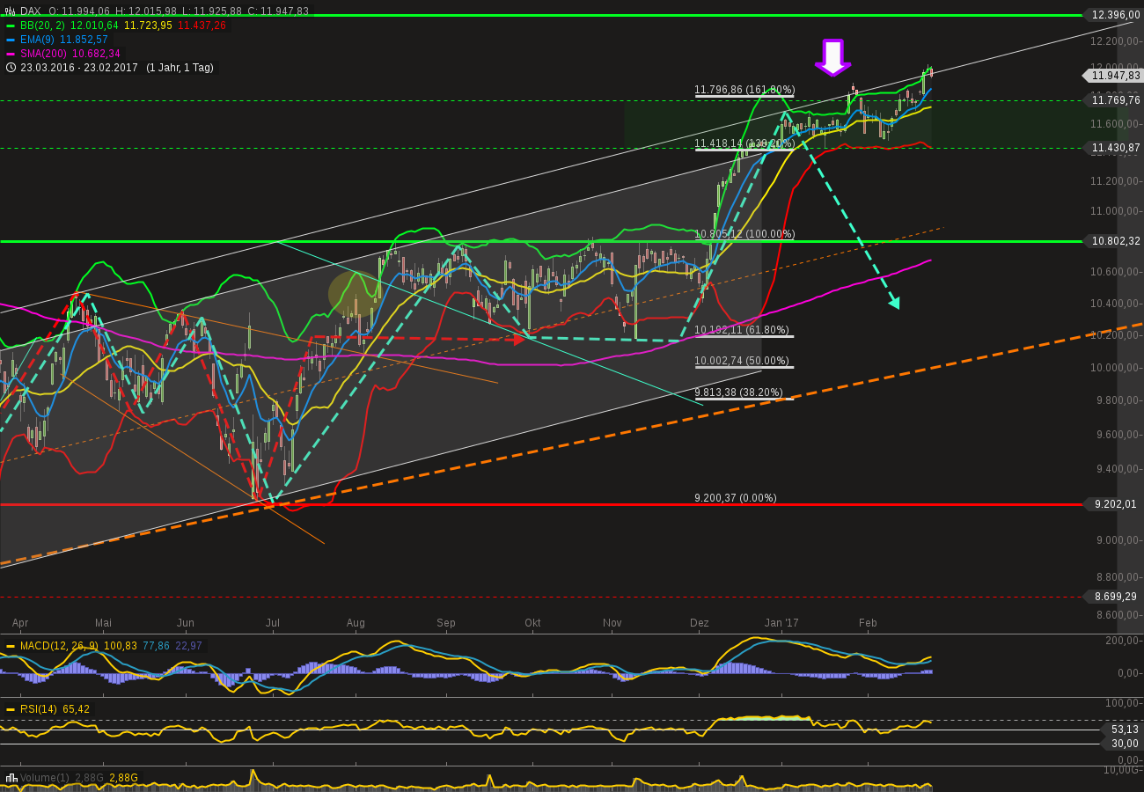
Task: Click the RSI axis marker 30,00
Action: [1121, 744]
